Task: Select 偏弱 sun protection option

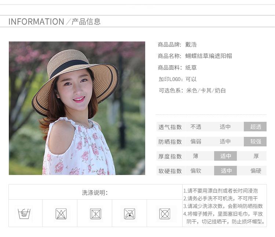Action: tap(196, 142)
